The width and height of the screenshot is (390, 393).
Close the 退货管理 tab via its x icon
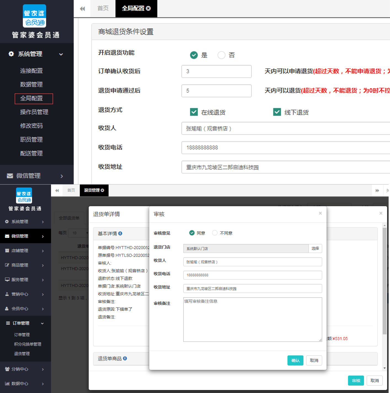coord(103,190)
